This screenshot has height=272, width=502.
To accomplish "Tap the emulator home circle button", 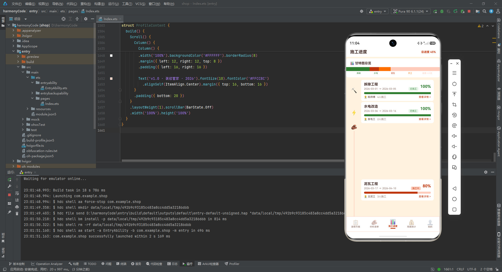I will (454, 199).
